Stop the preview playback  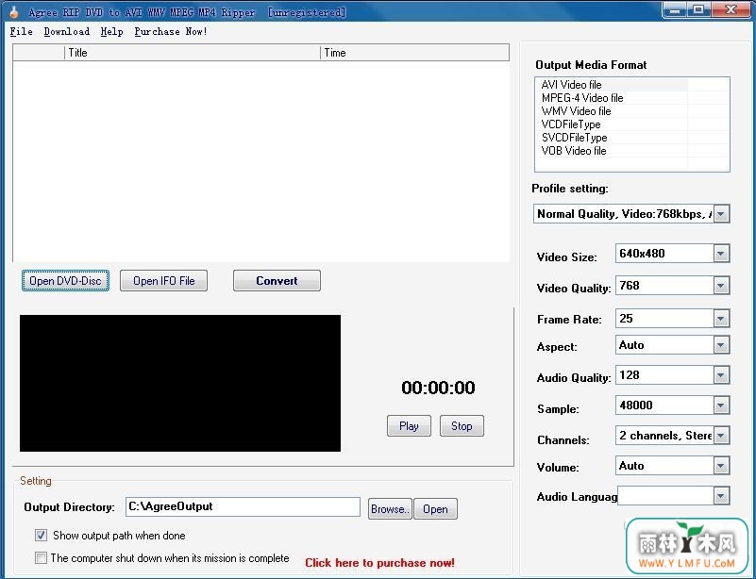(x=462, y=426)
